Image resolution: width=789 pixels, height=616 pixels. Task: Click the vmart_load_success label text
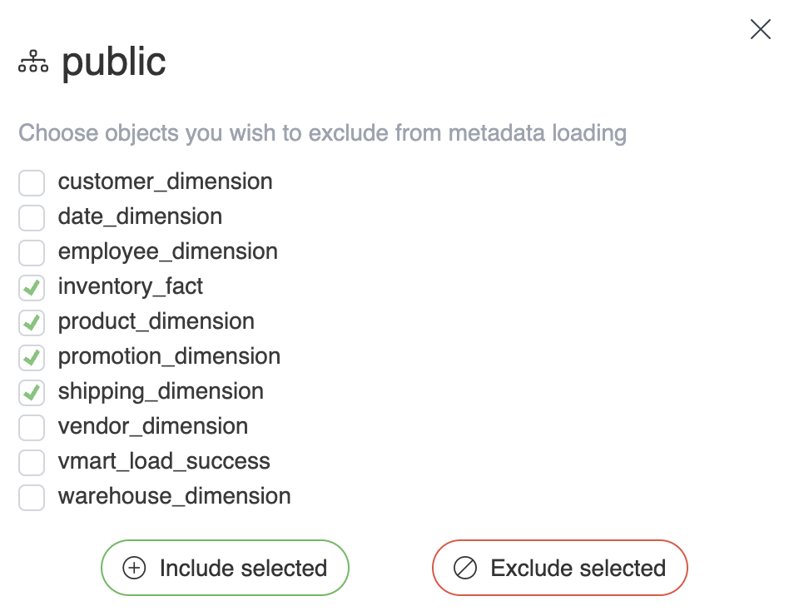164,462
